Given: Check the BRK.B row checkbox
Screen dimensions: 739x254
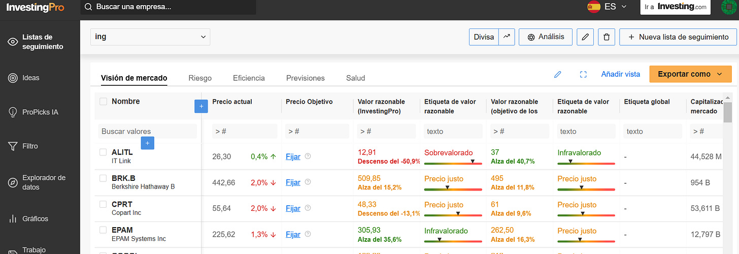Looking at the screenshot, I should 103,178.
